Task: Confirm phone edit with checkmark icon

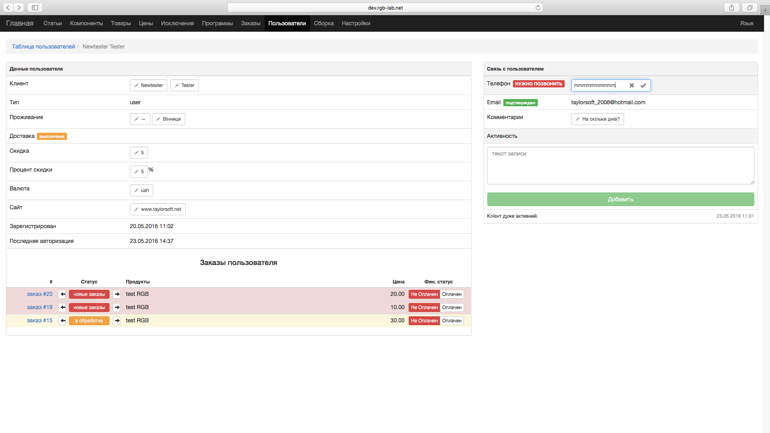Action: (643, 85)
